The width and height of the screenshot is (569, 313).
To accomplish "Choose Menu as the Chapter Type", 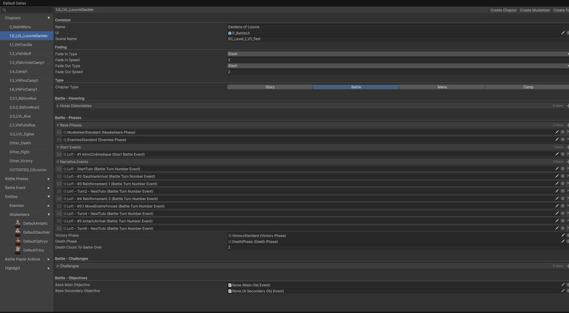I will (442, 87).
